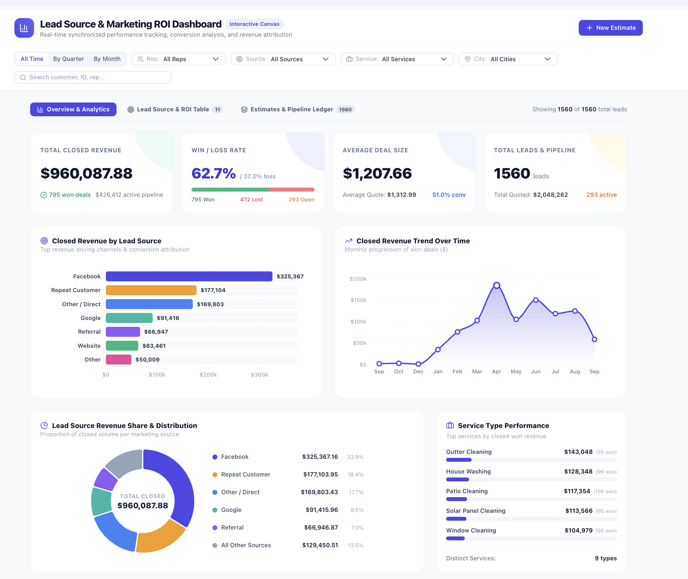This screenshot has width=688, height=579.
Task: Focus the Search customer, ID, rep field
Action: coord(93,78)
